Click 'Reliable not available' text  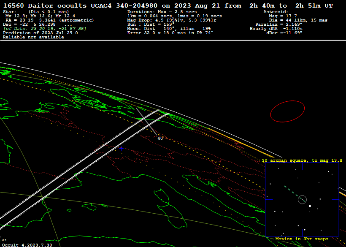pyautogui.click(x=33, y=37)
